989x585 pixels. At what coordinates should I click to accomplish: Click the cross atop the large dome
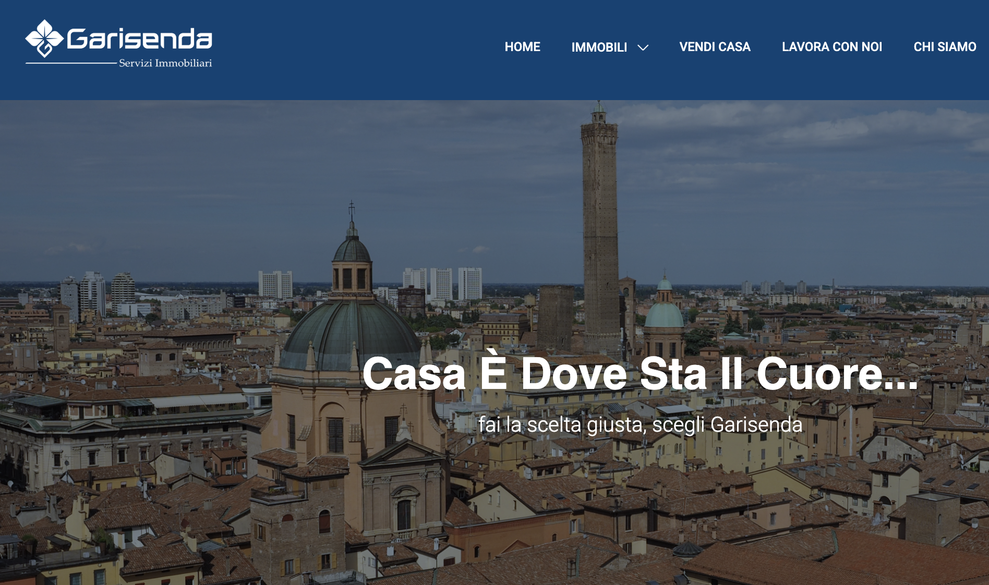(352, 209)
